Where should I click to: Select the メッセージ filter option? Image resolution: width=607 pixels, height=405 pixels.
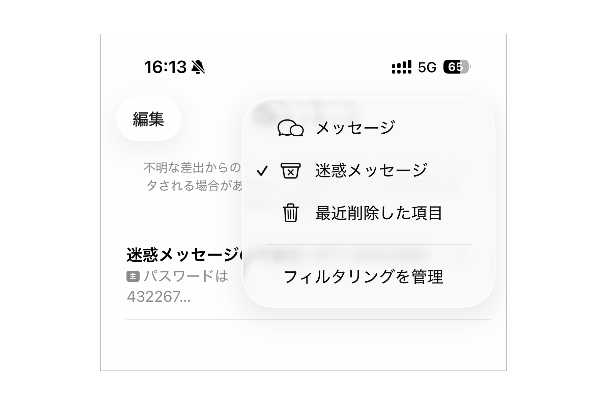tap(355, 128)
